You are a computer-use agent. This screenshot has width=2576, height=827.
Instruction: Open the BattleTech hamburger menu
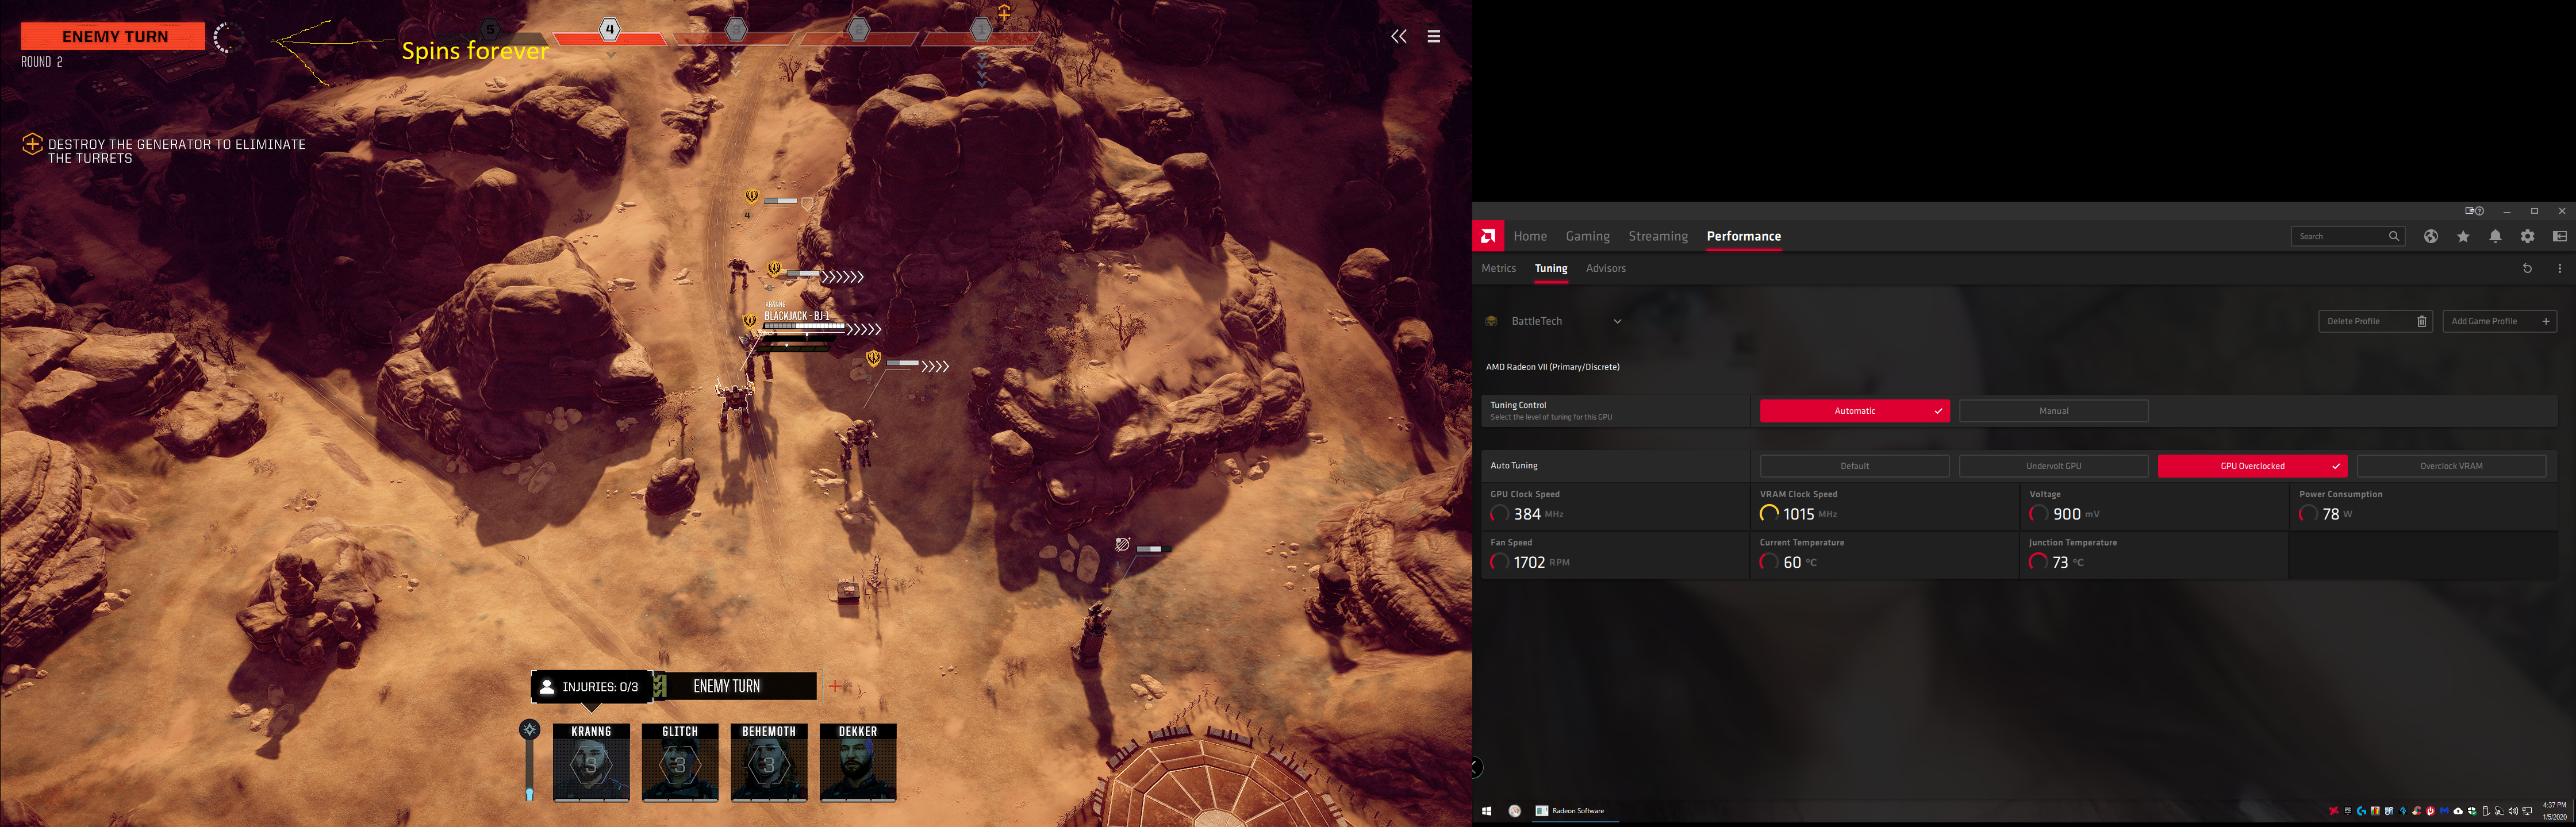tap(1434, 37)
